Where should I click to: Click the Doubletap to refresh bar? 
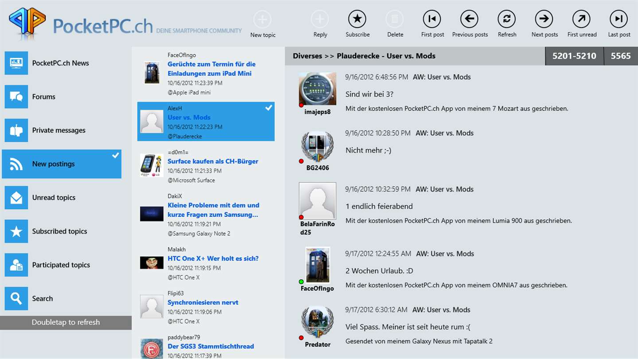(x=66, y=323)
